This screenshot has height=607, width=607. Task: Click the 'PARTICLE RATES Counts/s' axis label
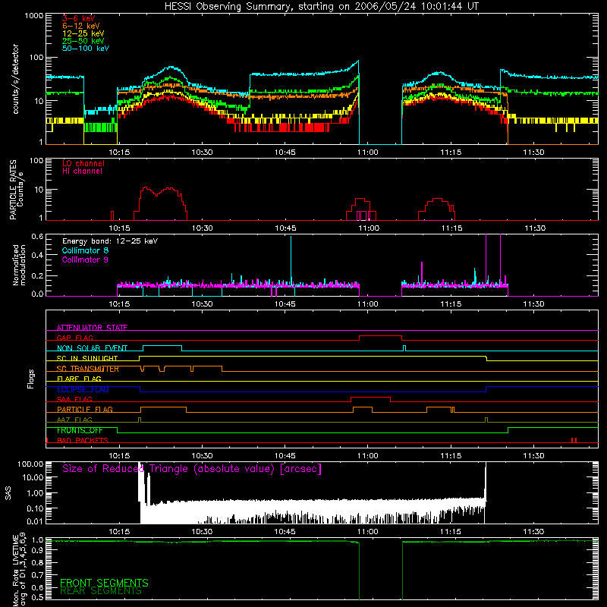pos(16,189)
